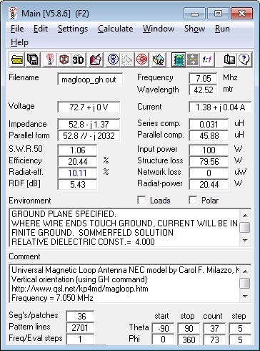
Task: Open the geometry editor pencil icon
Action: coord(96,59)
